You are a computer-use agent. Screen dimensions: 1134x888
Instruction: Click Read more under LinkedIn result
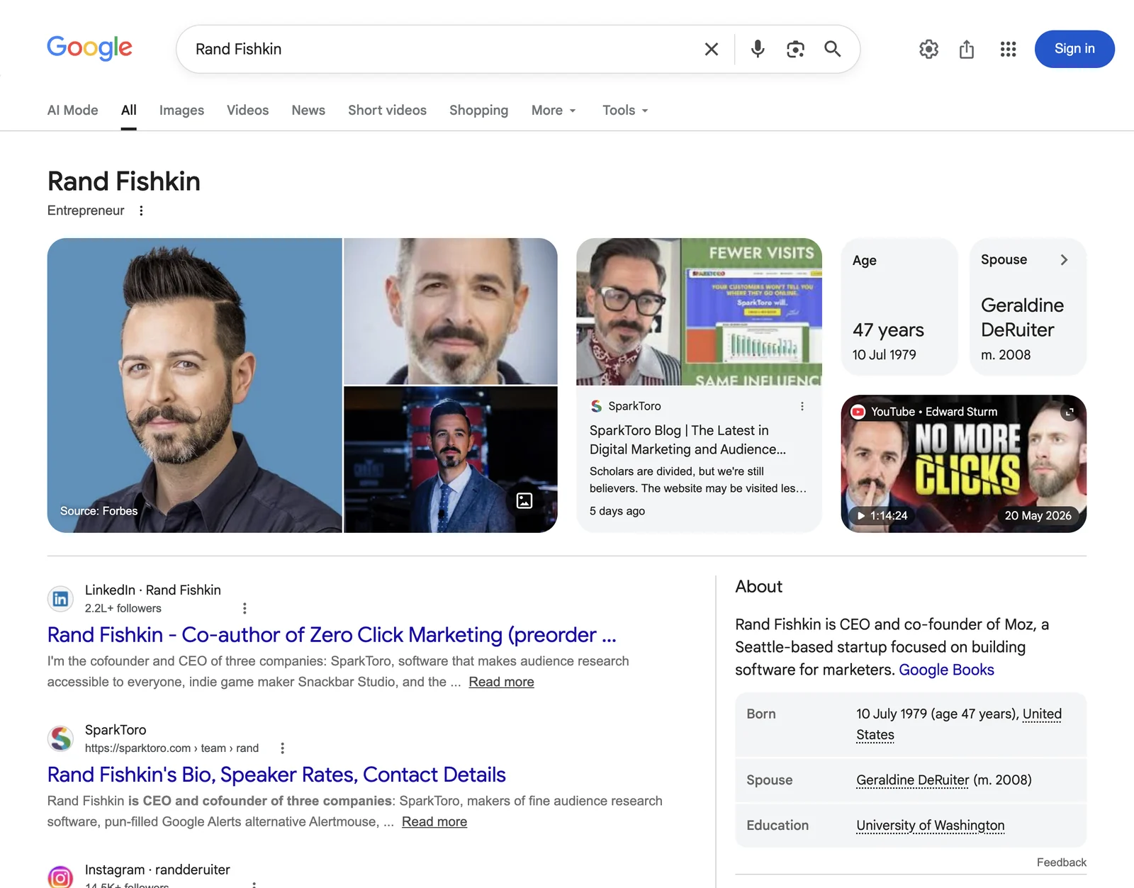(x=501, y=682)
